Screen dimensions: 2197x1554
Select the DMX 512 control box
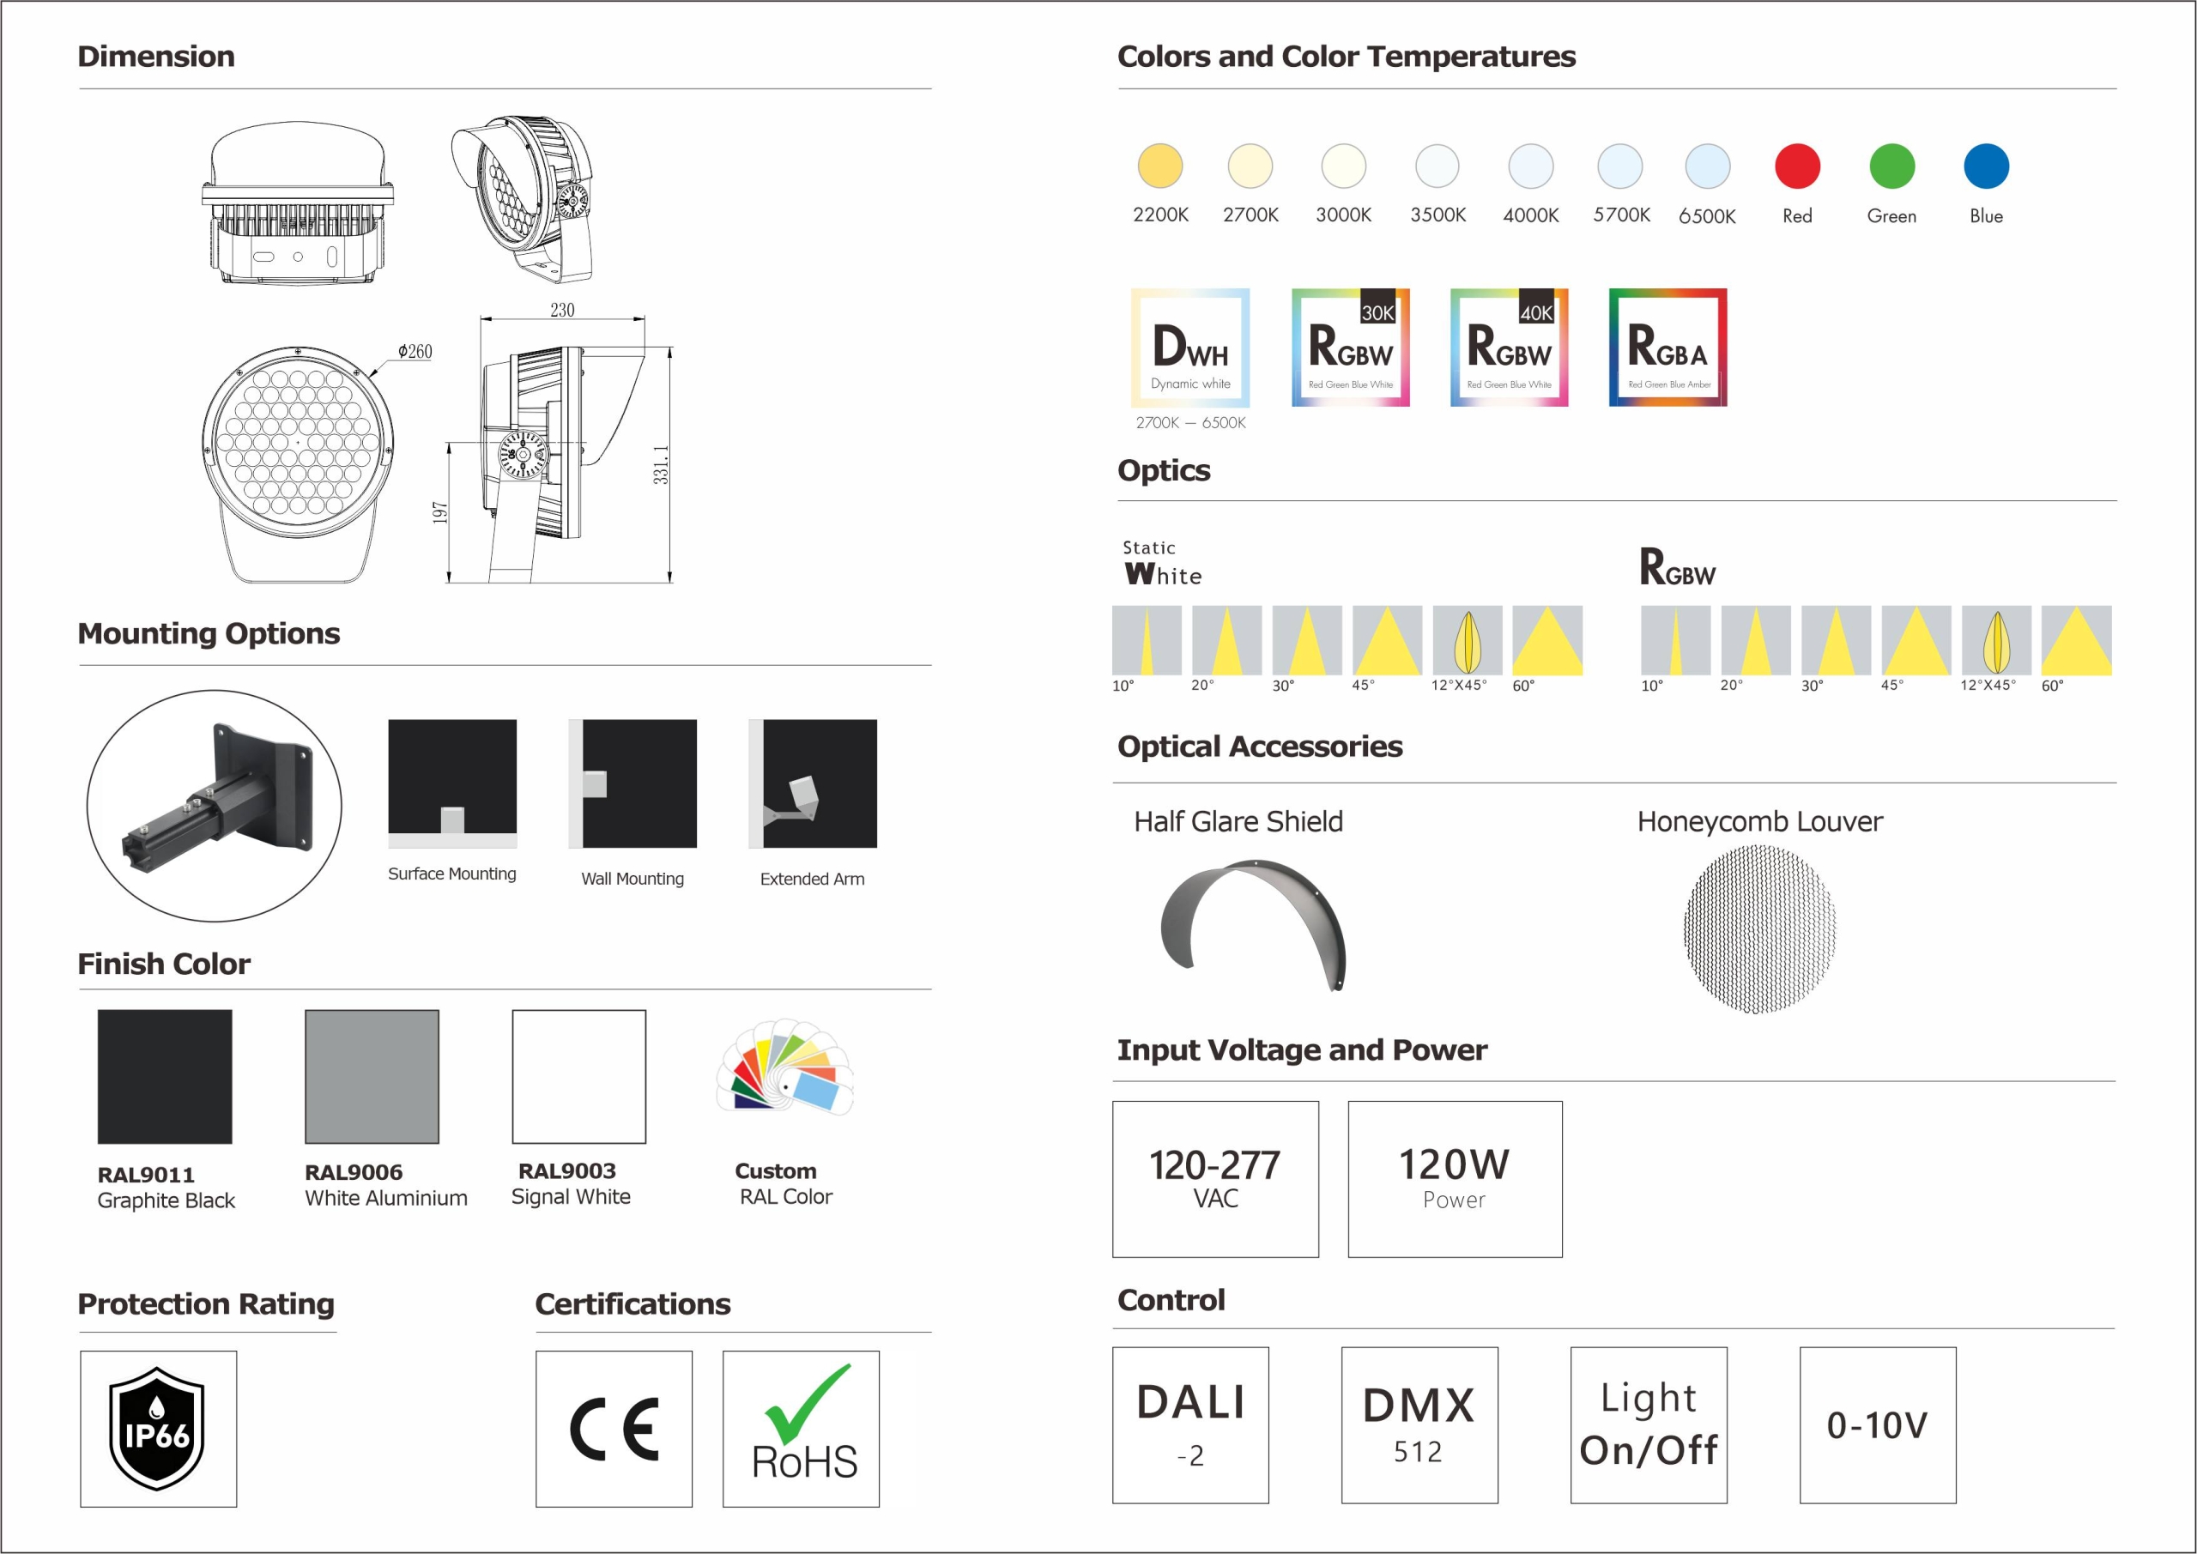pos(1419,1424)
